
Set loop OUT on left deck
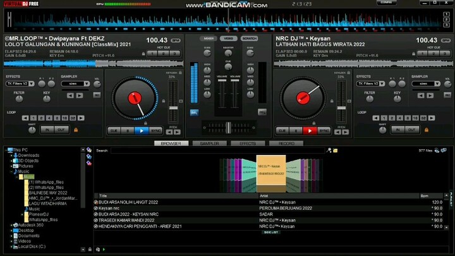(61, 130)
